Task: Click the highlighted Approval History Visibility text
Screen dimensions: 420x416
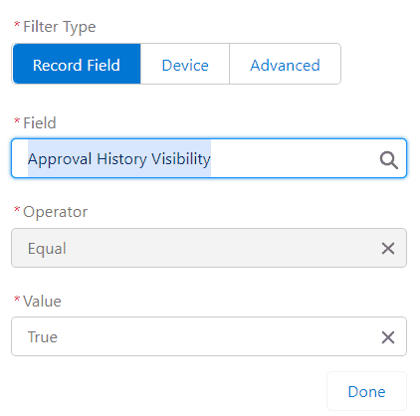Action: 119,158
